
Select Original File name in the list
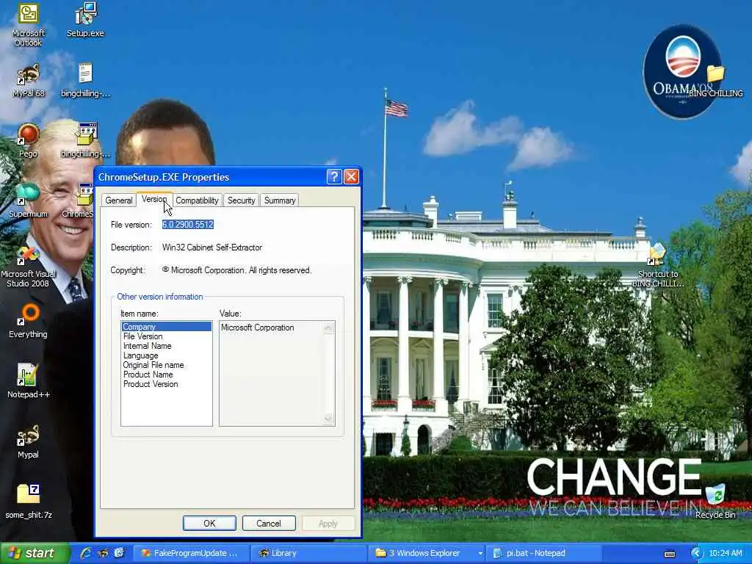(x=166, y=365)
